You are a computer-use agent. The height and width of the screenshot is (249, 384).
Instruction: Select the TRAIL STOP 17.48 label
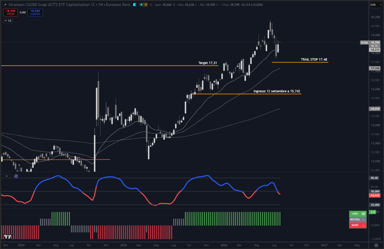[x=314, y=59]
